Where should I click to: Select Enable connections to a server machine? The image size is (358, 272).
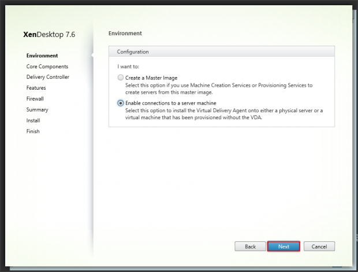click(x=121, y=103)
